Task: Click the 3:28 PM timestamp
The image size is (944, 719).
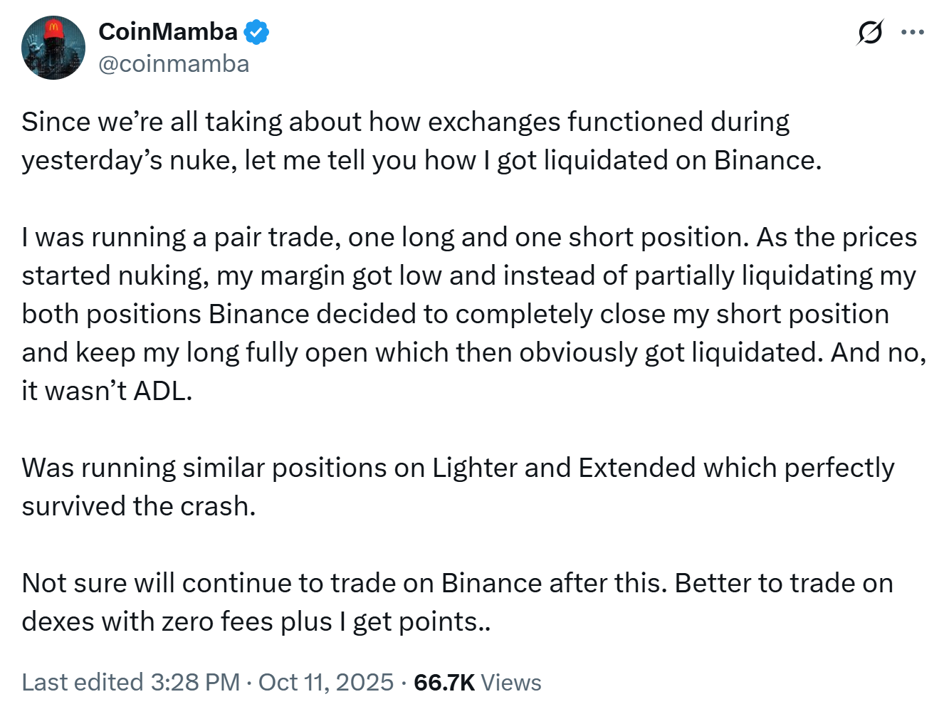Action: coord(194,682)
